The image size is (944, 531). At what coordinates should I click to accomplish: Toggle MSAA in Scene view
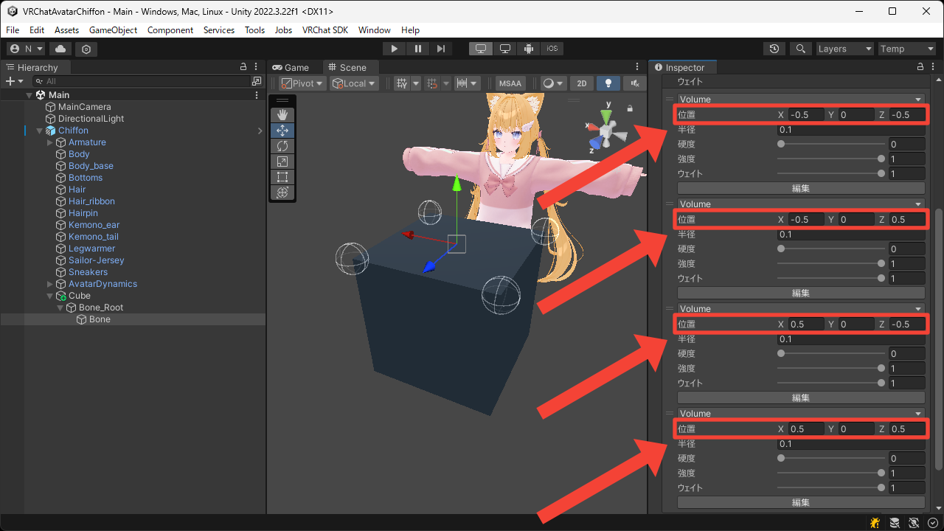point(510,83)
